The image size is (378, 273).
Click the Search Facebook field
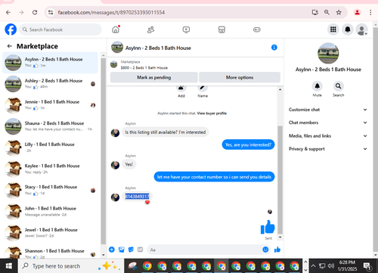[60, 29]
